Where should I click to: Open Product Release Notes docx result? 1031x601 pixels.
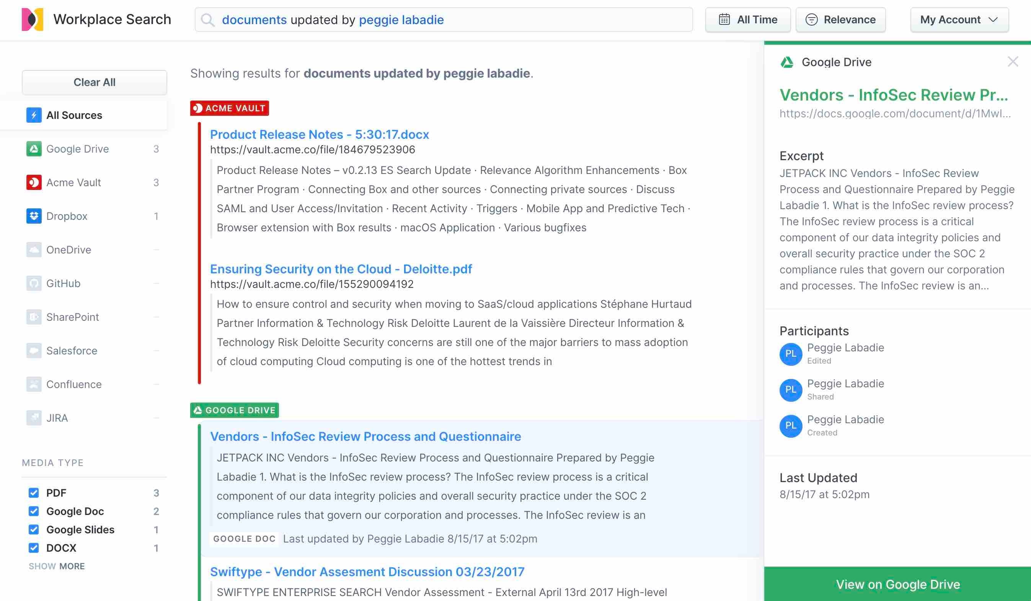coord(320,135)
